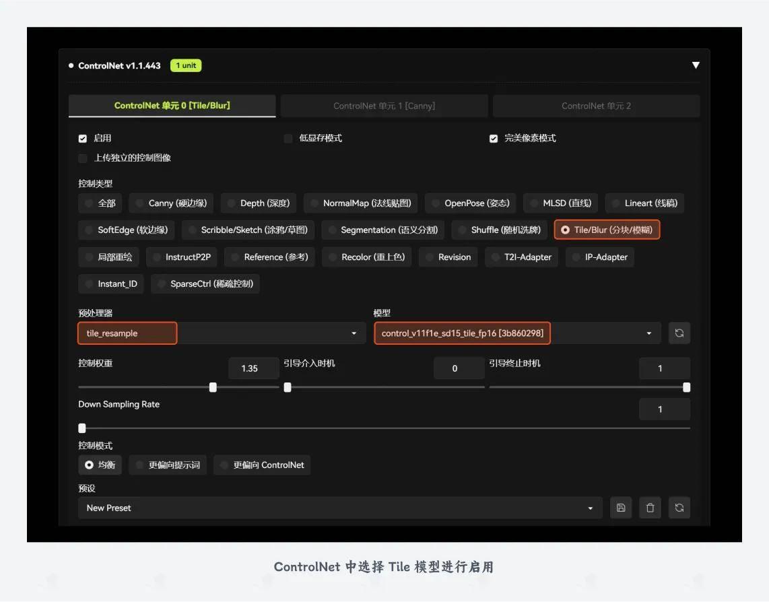Select Tile/Blur (分块/模糊) control type

[x=607, y=230]
